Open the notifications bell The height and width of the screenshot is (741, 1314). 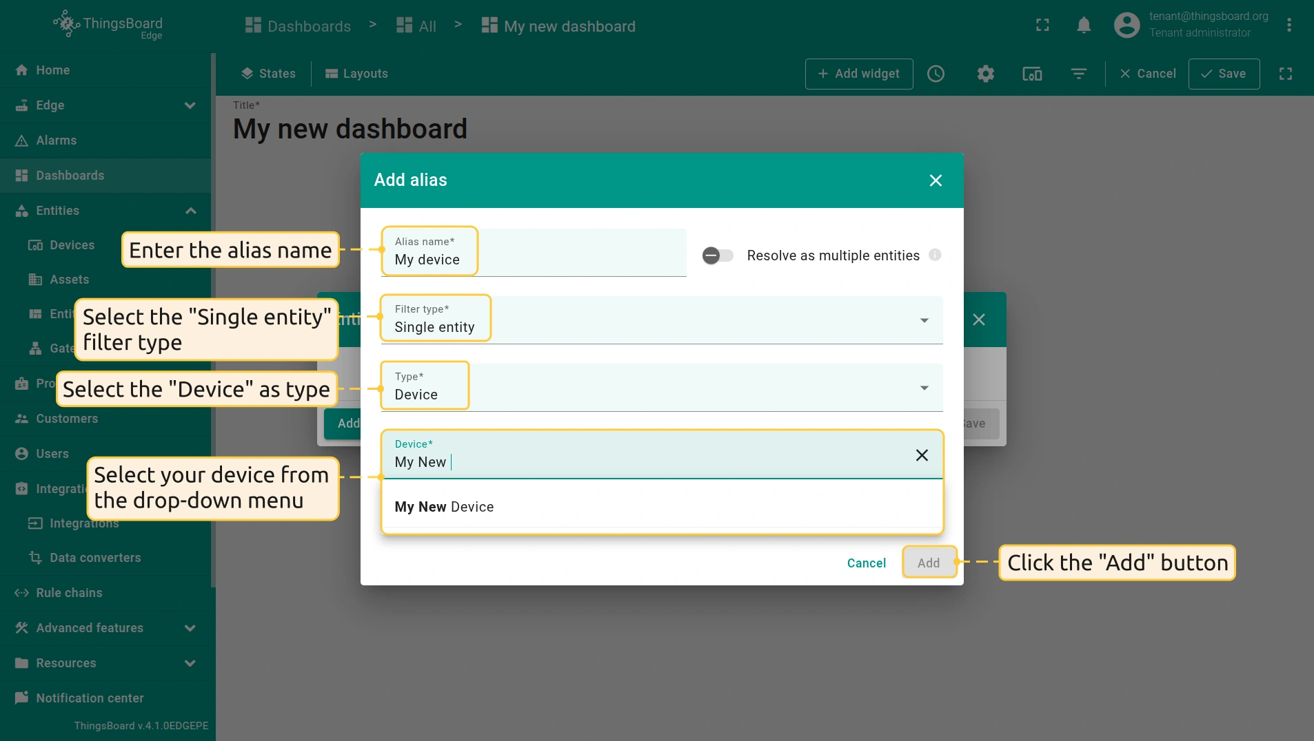tap(1083, 25)
